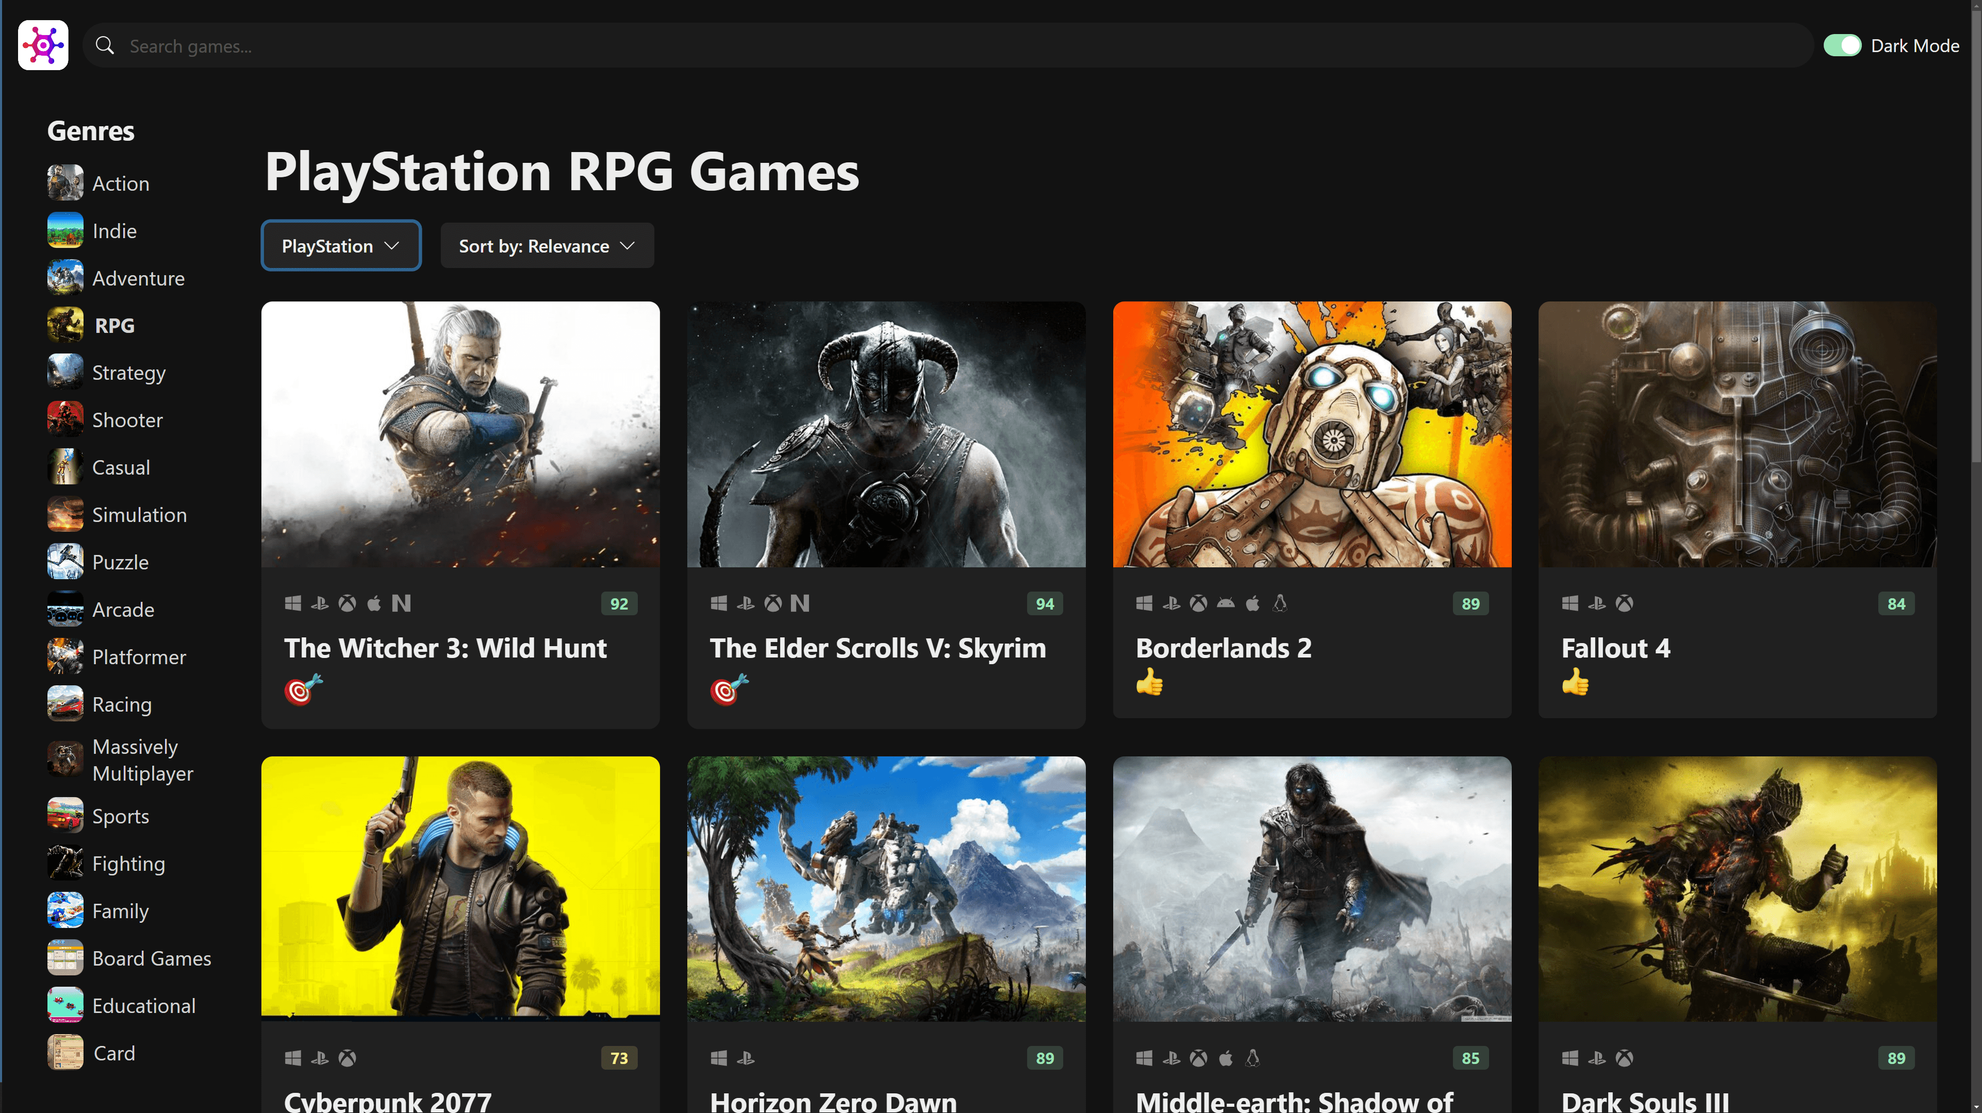The image size is (1982, 1113).
Task: Select the Simulation genre icon
Action: coord(66,515)
